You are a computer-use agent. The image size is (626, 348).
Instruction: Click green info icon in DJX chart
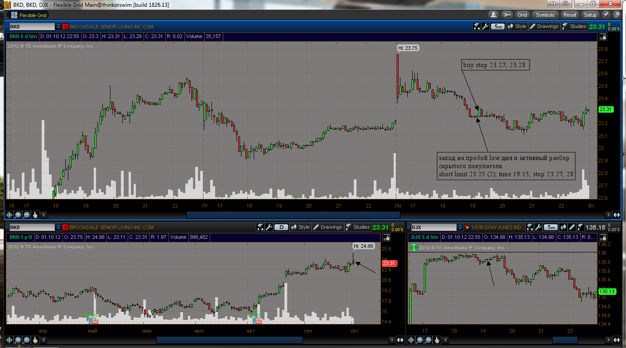[414, 247]
